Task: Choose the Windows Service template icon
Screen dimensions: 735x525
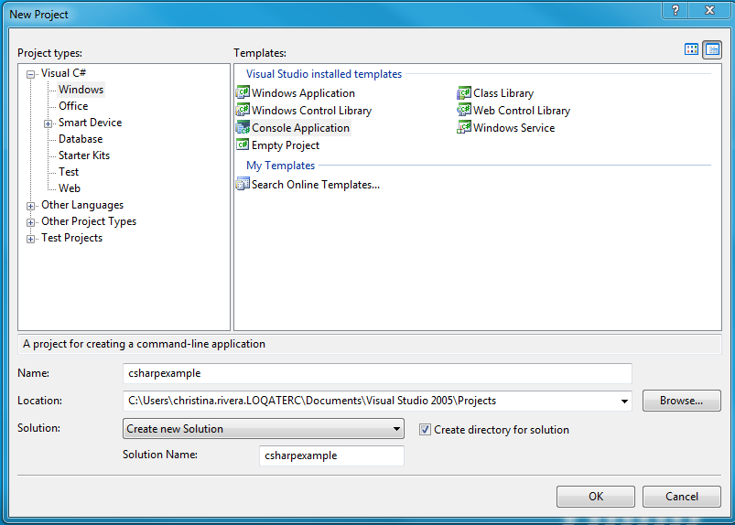Action: (464, 127)
